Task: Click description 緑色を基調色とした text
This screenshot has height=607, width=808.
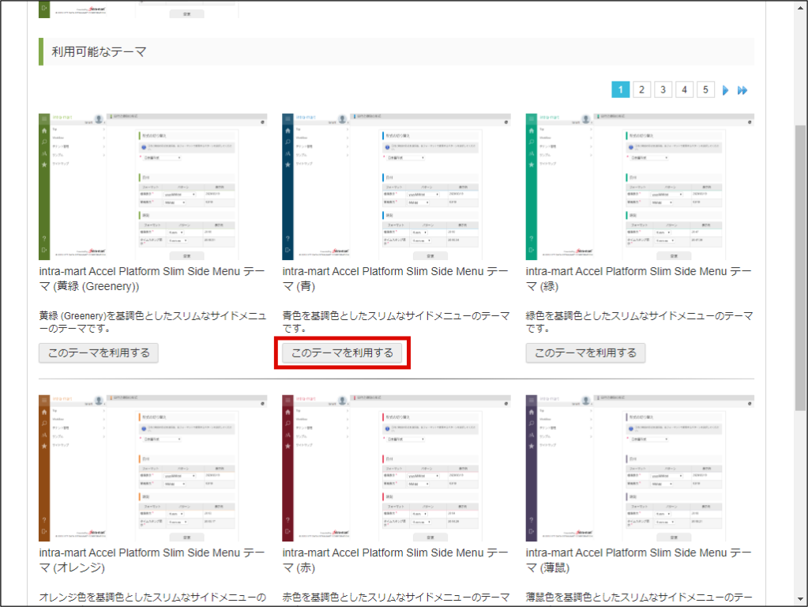Action: tap(640, 322)
